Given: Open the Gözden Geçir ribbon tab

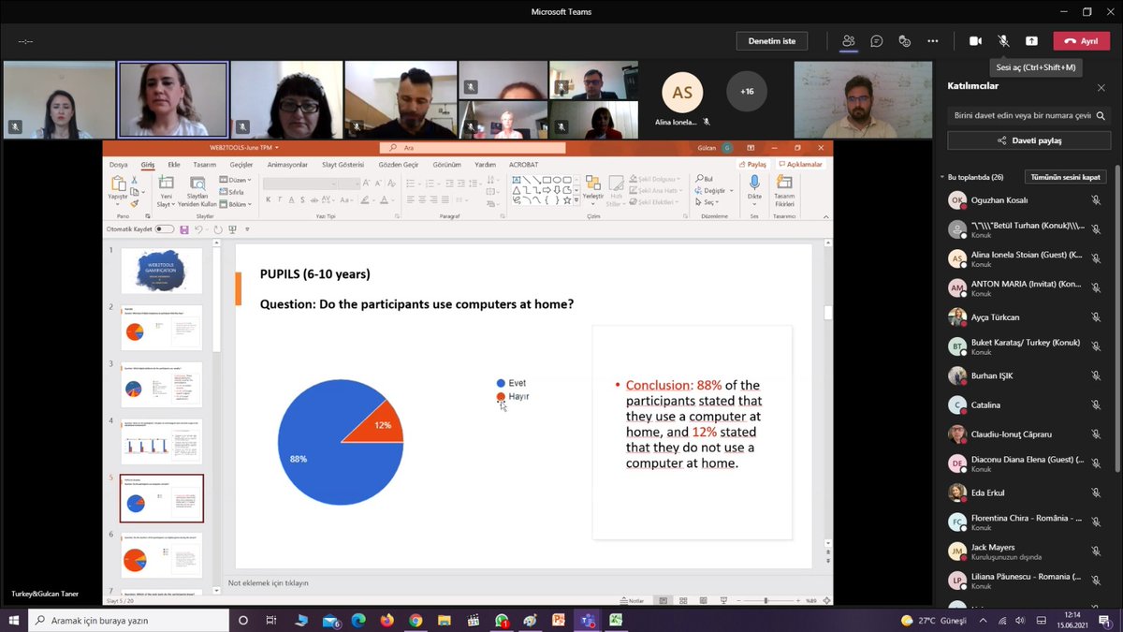Looking at the screenshot, I should pos(401,164).
